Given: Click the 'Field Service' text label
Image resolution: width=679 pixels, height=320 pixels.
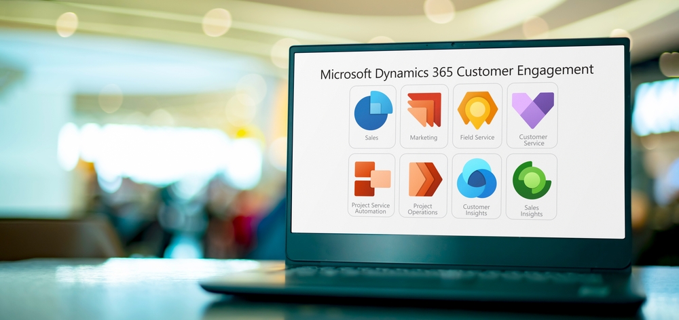Looking at the screenshot, I should [477, 137].
